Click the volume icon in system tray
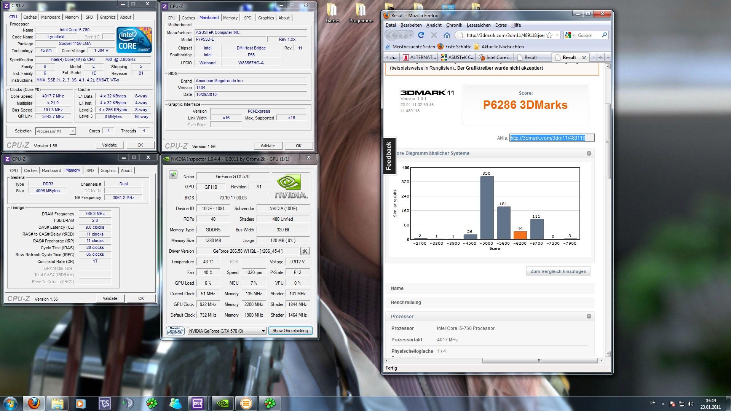Viewport: 731px width, 411px height. pos(691,403)
